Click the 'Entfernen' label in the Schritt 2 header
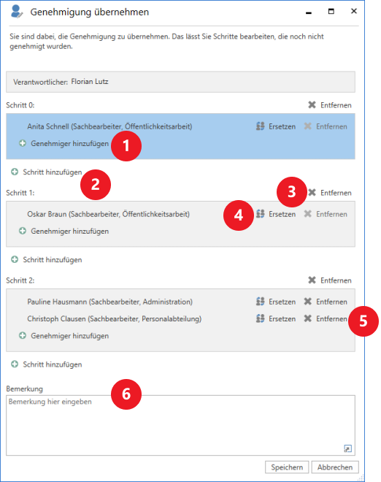The image size is (381, 482). (x=336, y=280)
